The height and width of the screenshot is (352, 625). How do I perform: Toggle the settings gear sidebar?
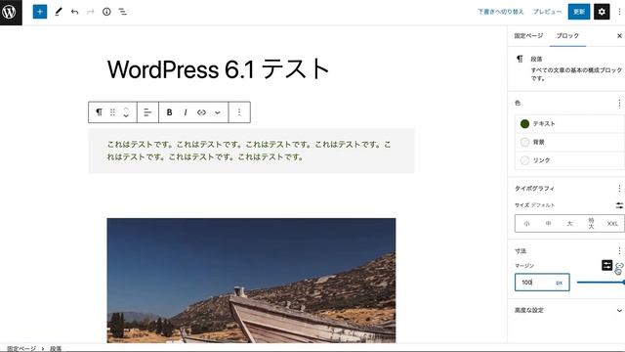click(x=602, y=12)
